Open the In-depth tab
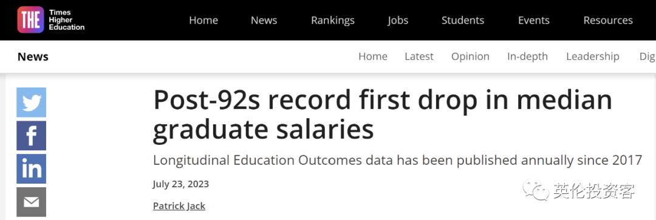 [x=528, y=57]
